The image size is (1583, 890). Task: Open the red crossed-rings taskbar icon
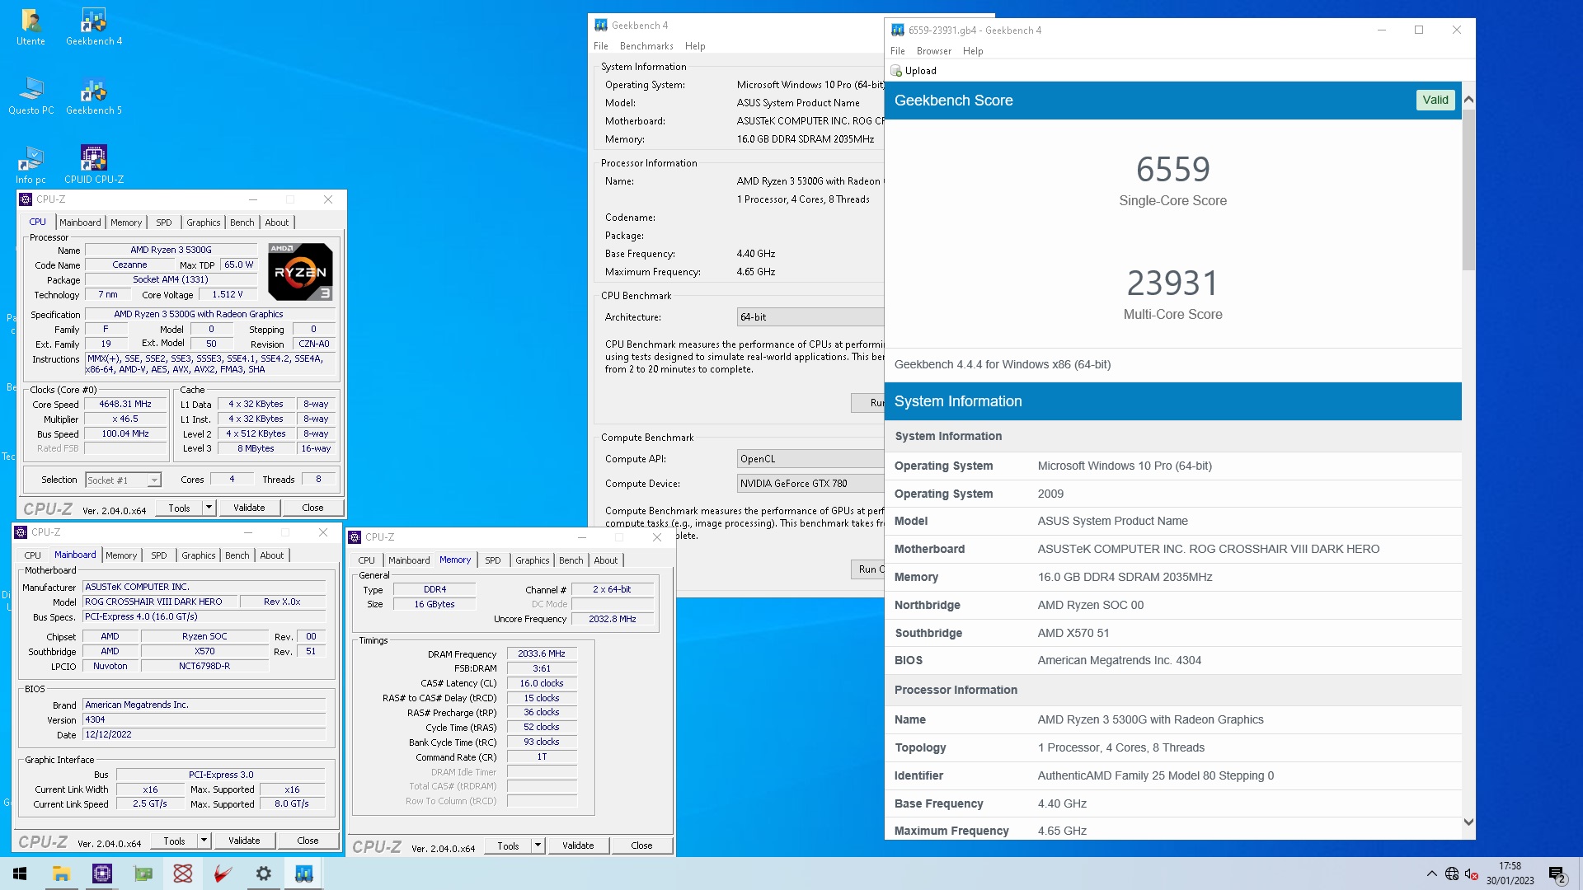(183, 874)
